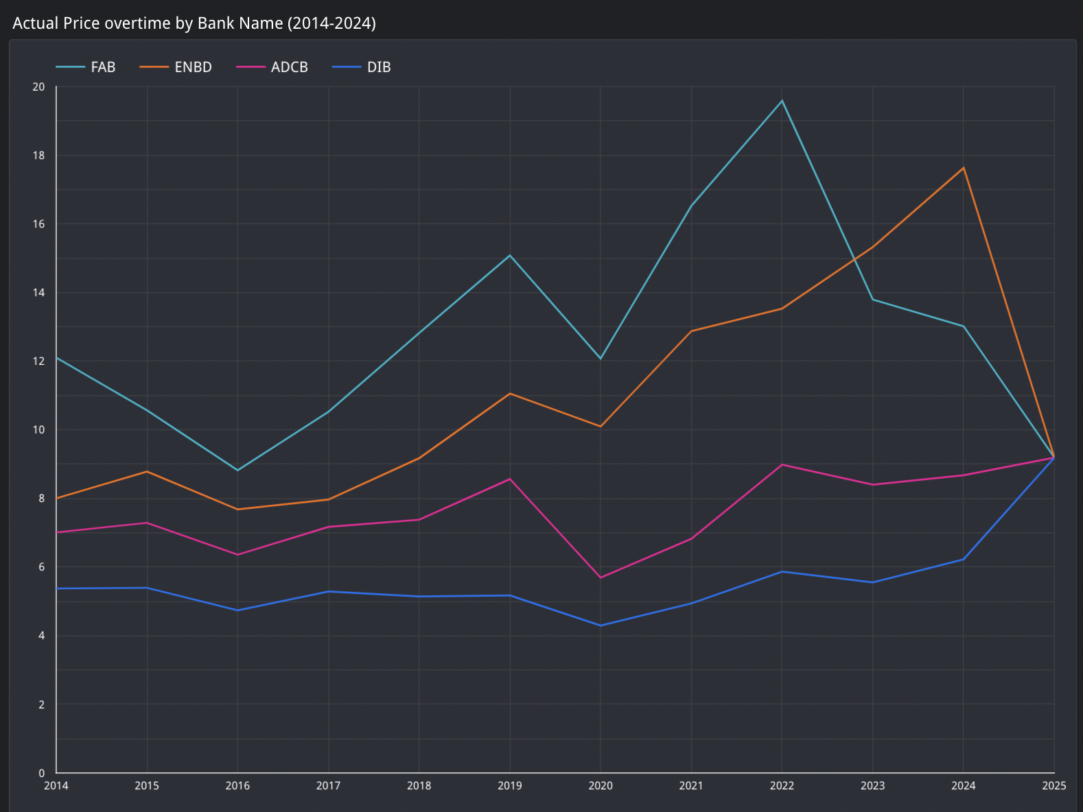Click the x-axis label 2021

(691, 786)
